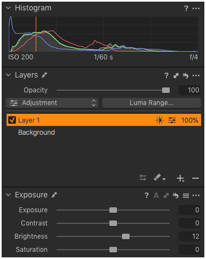Click the Histogram help question mark icon
Screen dimensions: 206x259
[x=186, y=8]
